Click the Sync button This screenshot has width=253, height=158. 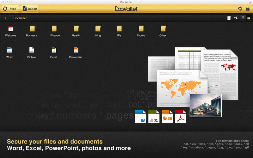click(x=10, y=9)
